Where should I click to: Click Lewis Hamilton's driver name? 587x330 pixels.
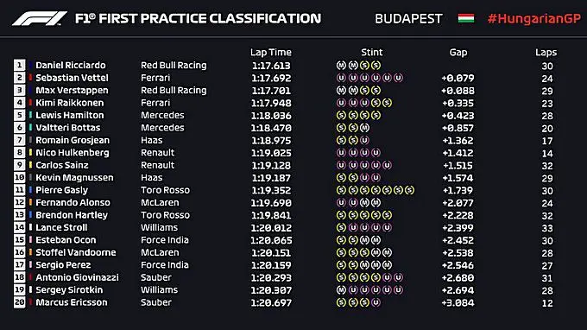tap(70, 116)
